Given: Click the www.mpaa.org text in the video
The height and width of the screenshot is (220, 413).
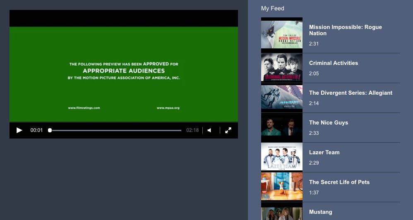Looking at the screenshot, I should (168, 108).
